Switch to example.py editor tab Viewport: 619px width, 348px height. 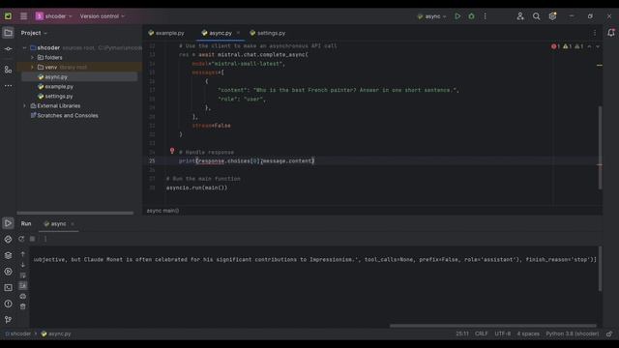(166, 33)
